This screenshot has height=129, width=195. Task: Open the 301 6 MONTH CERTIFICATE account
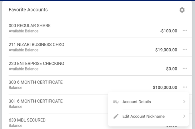click(36, 101)
